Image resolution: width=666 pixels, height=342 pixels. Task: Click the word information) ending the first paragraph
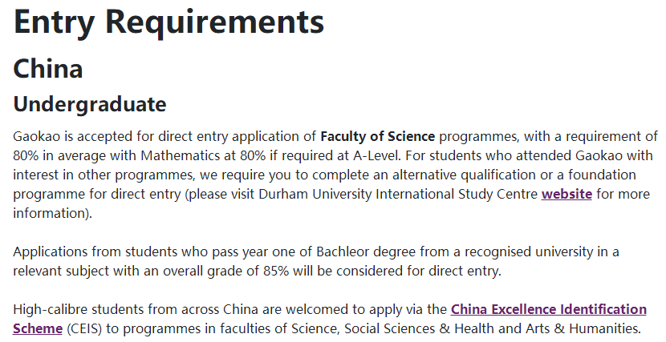52,213
